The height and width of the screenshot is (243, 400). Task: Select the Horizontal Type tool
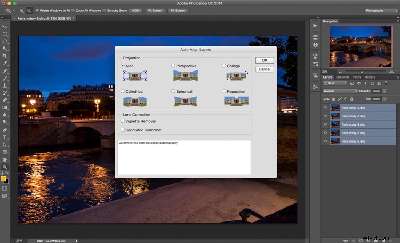[5, 137]
